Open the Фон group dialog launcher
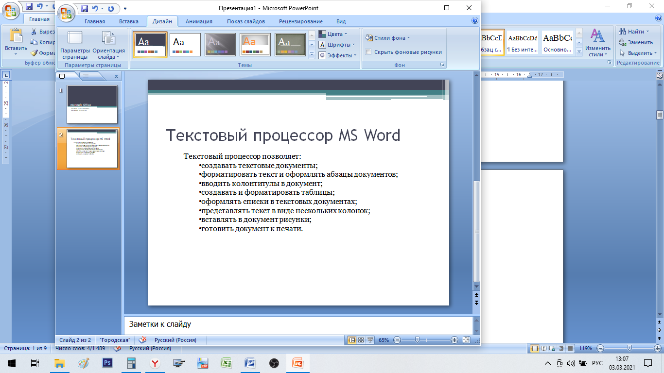This screenshot has height=373, width=664. pyautogui.click(x=442, y=65)
